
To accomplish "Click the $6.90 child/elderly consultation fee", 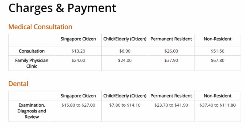I will coord(125,51).
